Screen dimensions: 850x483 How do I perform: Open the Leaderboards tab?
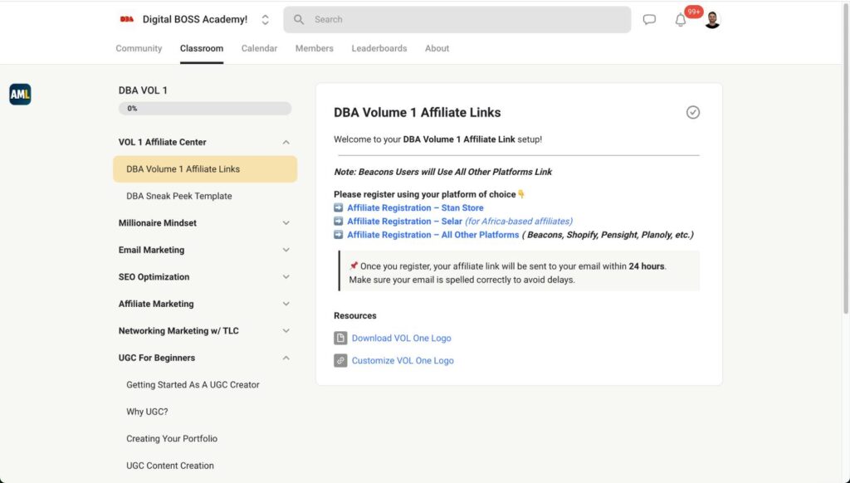click(x=379, y=48)
